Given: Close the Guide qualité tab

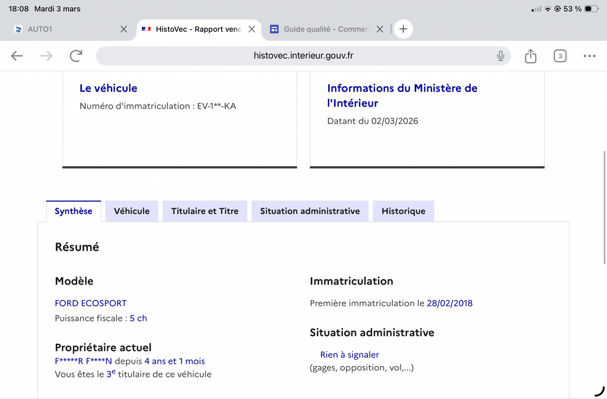Looking at the screenshot, I should [x=380, y=29].
